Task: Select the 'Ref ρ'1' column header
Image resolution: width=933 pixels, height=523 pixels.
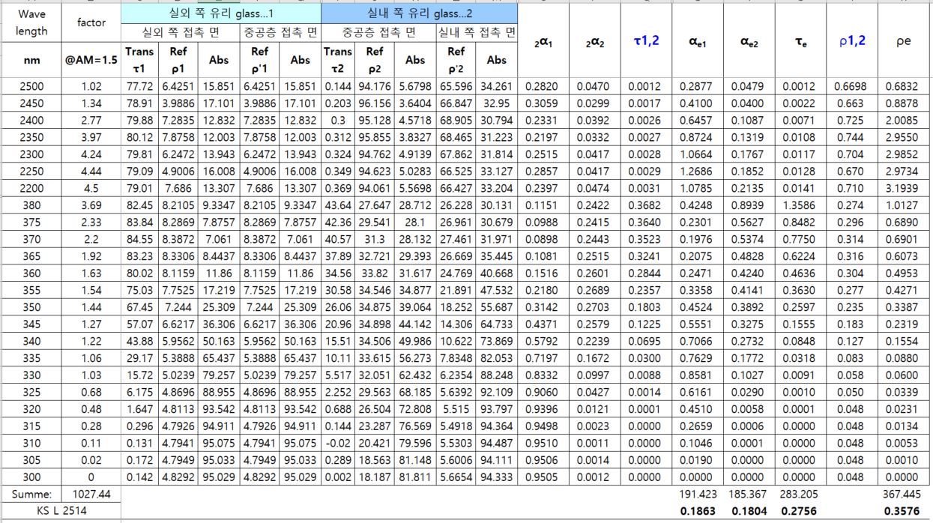Action: [259, 60]
